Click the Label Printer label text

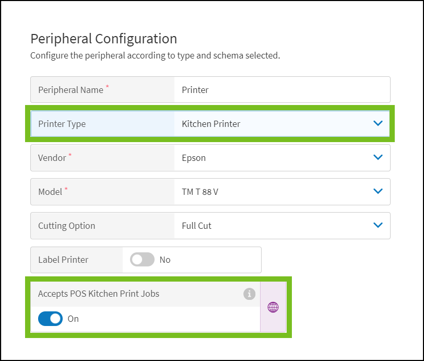pos(63,260)
